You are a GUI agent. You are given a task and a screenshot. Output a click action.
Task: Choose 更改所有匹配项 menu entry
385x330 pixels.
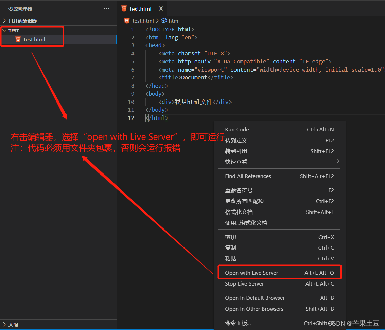(x=279, y=201)
